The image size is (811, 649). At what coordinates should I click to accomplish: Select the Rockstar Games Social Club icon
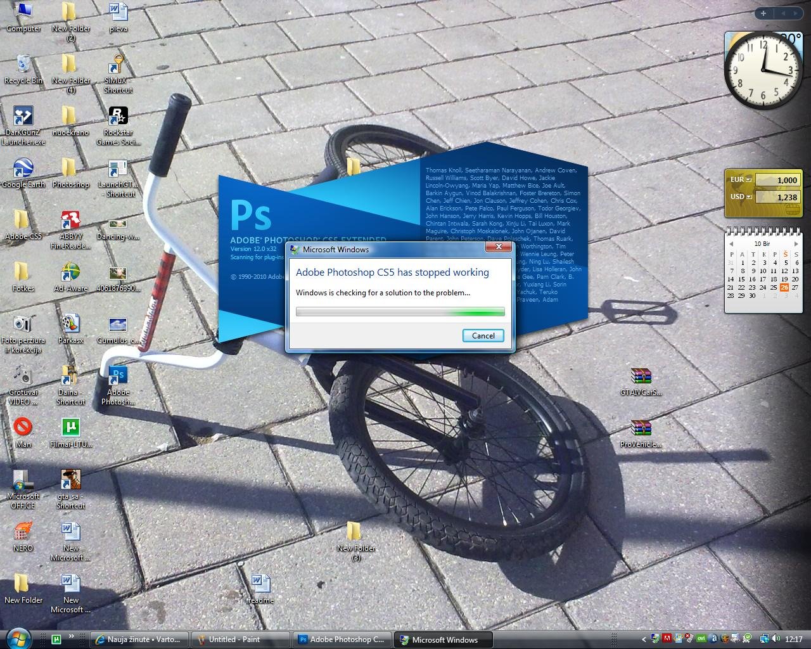click(x=118, y=117)
